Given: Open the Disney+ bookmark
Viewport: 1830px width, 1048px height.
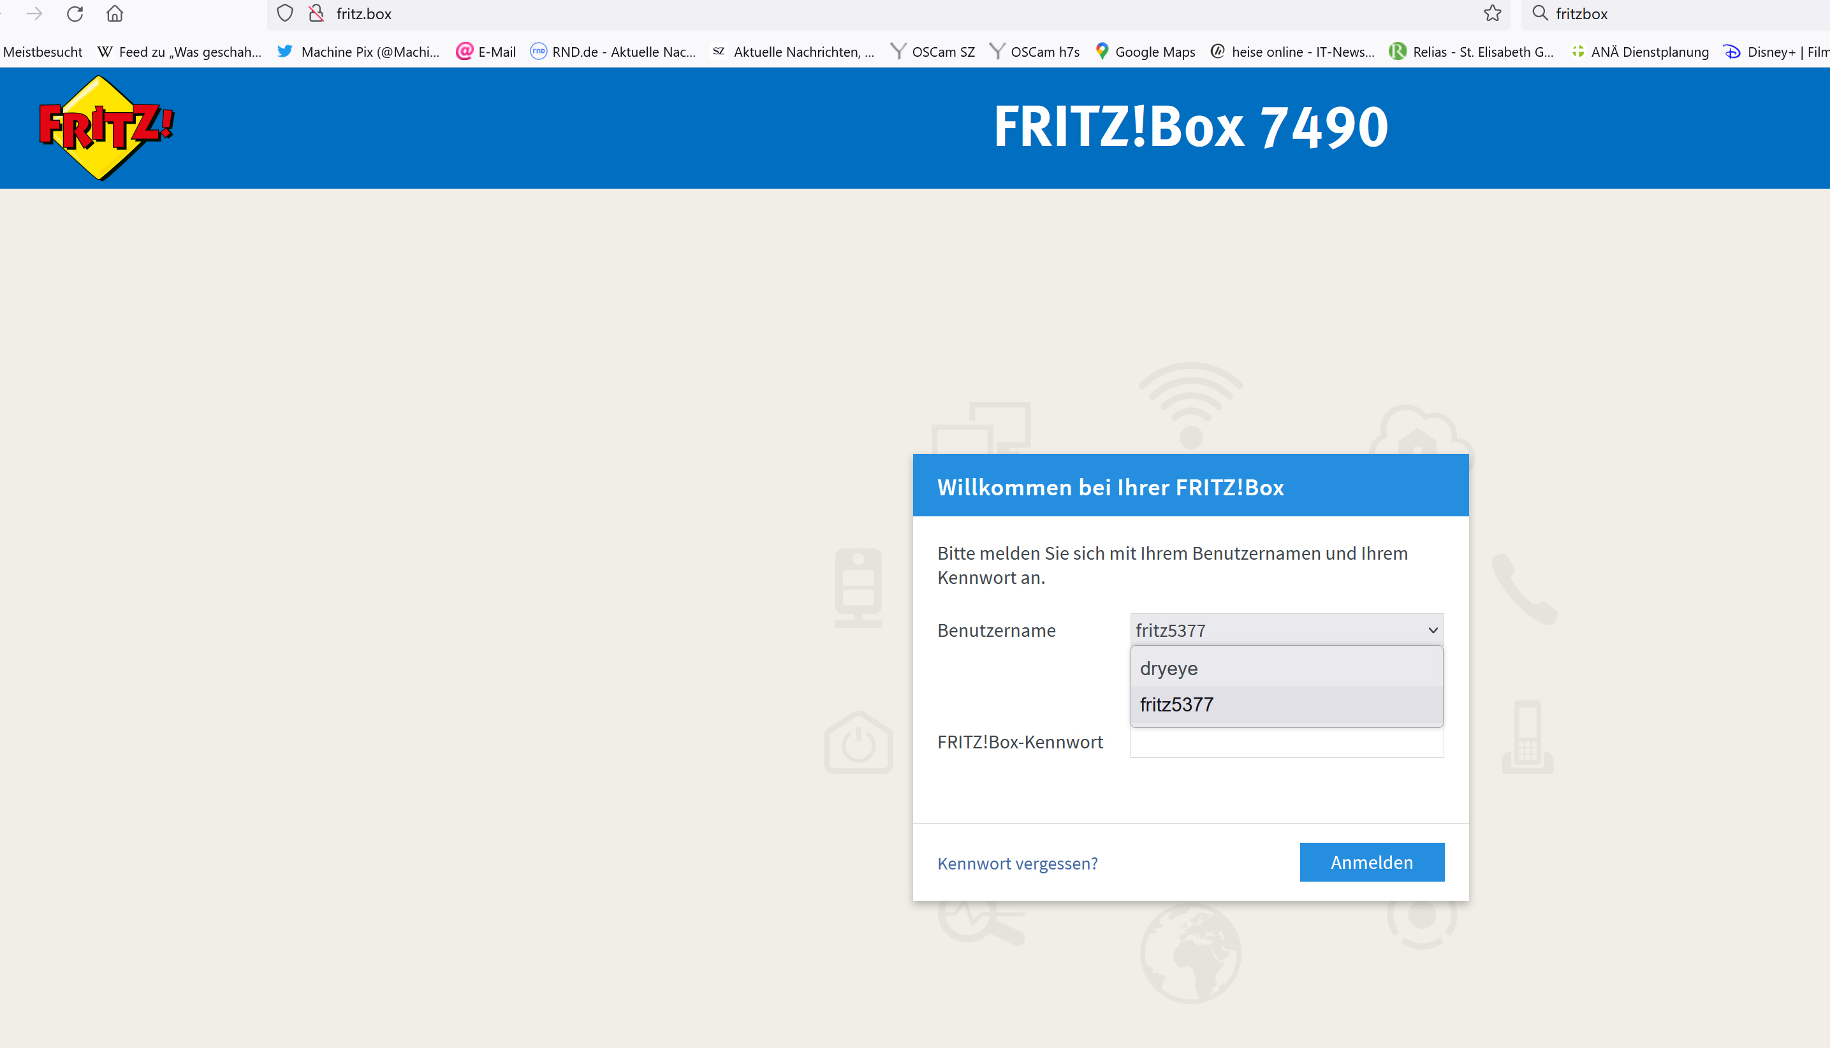Looking at the screenshot, I should 1775,52.
